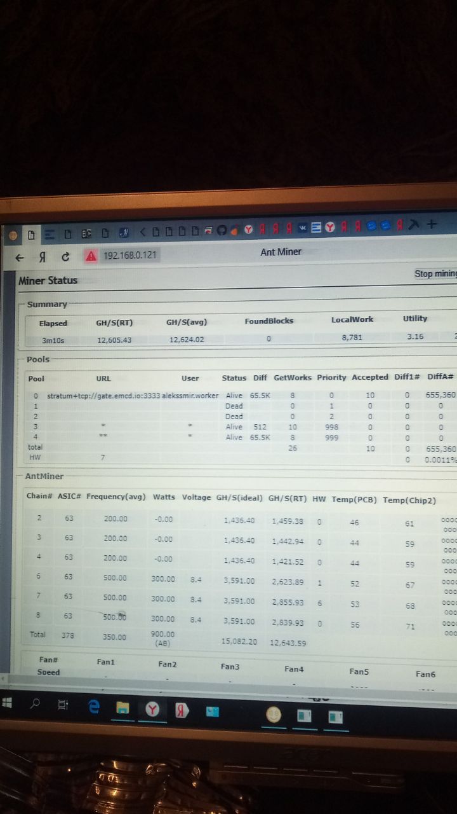
Task: Select chain 4 GH/S(RT) value 1,421.52
Action: point(288,562)
